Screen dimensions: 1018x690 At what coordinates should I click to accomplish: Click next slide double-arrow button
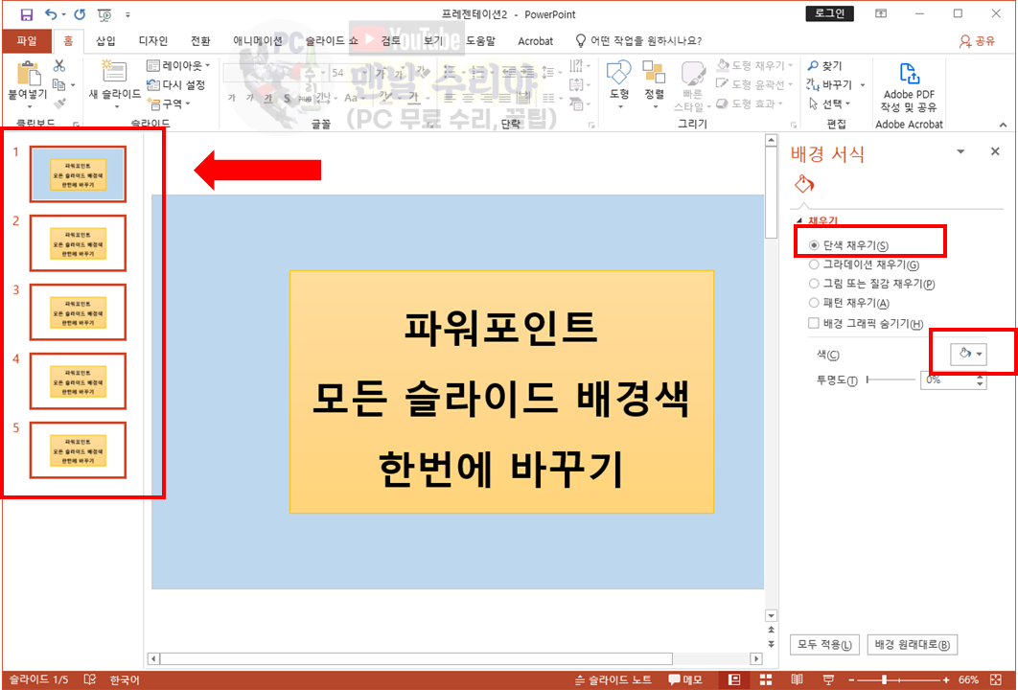pos(772,644)
